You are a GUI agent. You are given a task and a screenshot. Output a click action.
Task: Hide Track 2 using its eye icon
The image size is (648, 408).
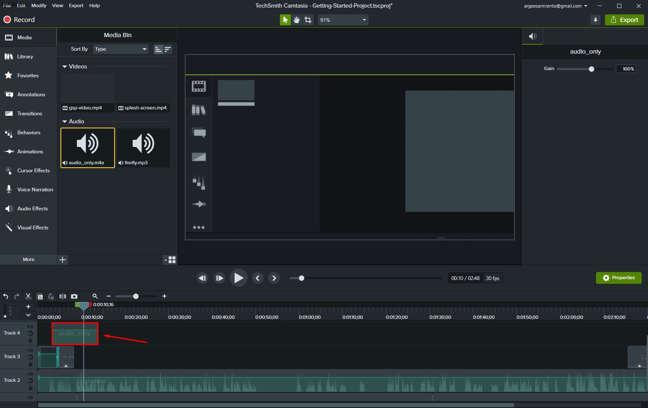point(30,374)
